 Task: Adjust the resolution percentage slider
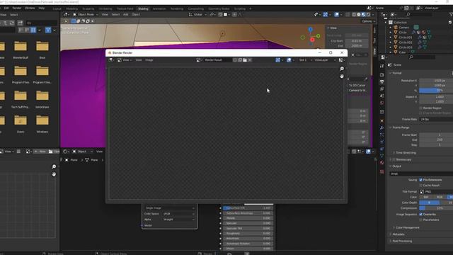point(436,91)
